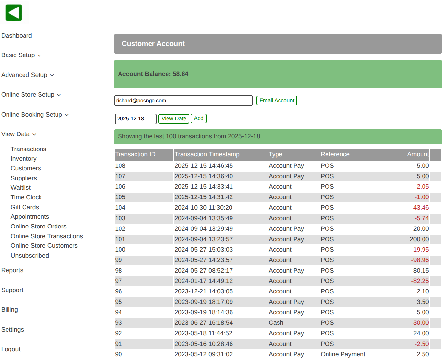The image size is (447, 360).
Task: Collapse the View Data menu
Action: click(x=19, y=134)
